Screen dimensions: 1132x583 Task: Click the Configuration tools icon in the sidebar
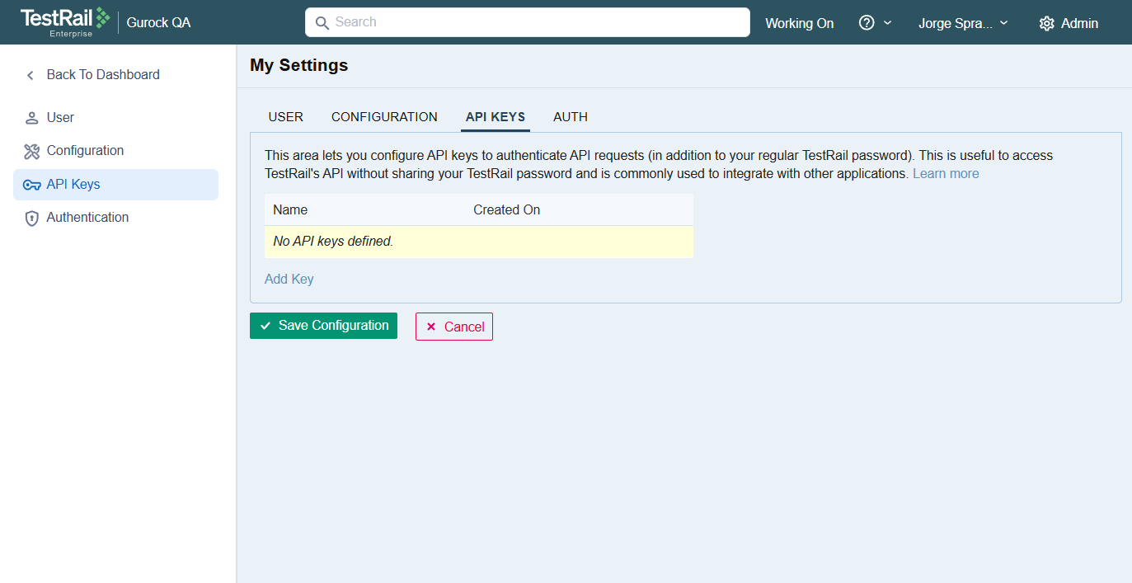click(31, 151)
